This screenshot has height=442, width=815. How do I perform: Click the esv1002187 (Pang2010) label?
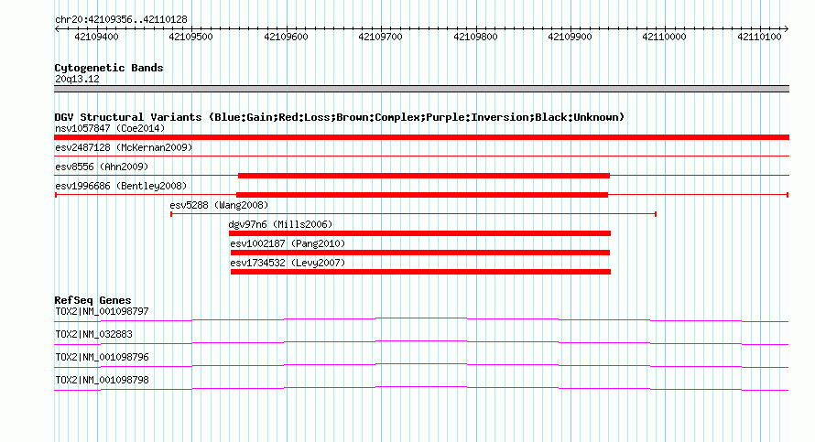(288, 243)
